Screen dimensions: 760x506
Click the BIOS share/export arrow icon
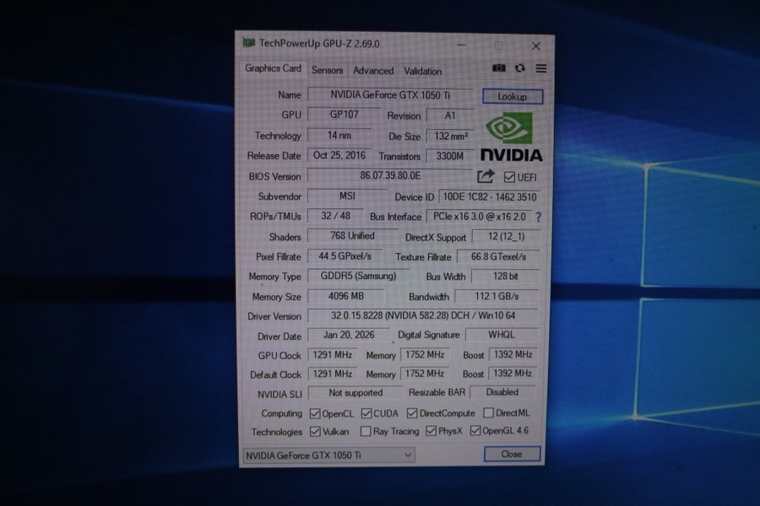486,176
